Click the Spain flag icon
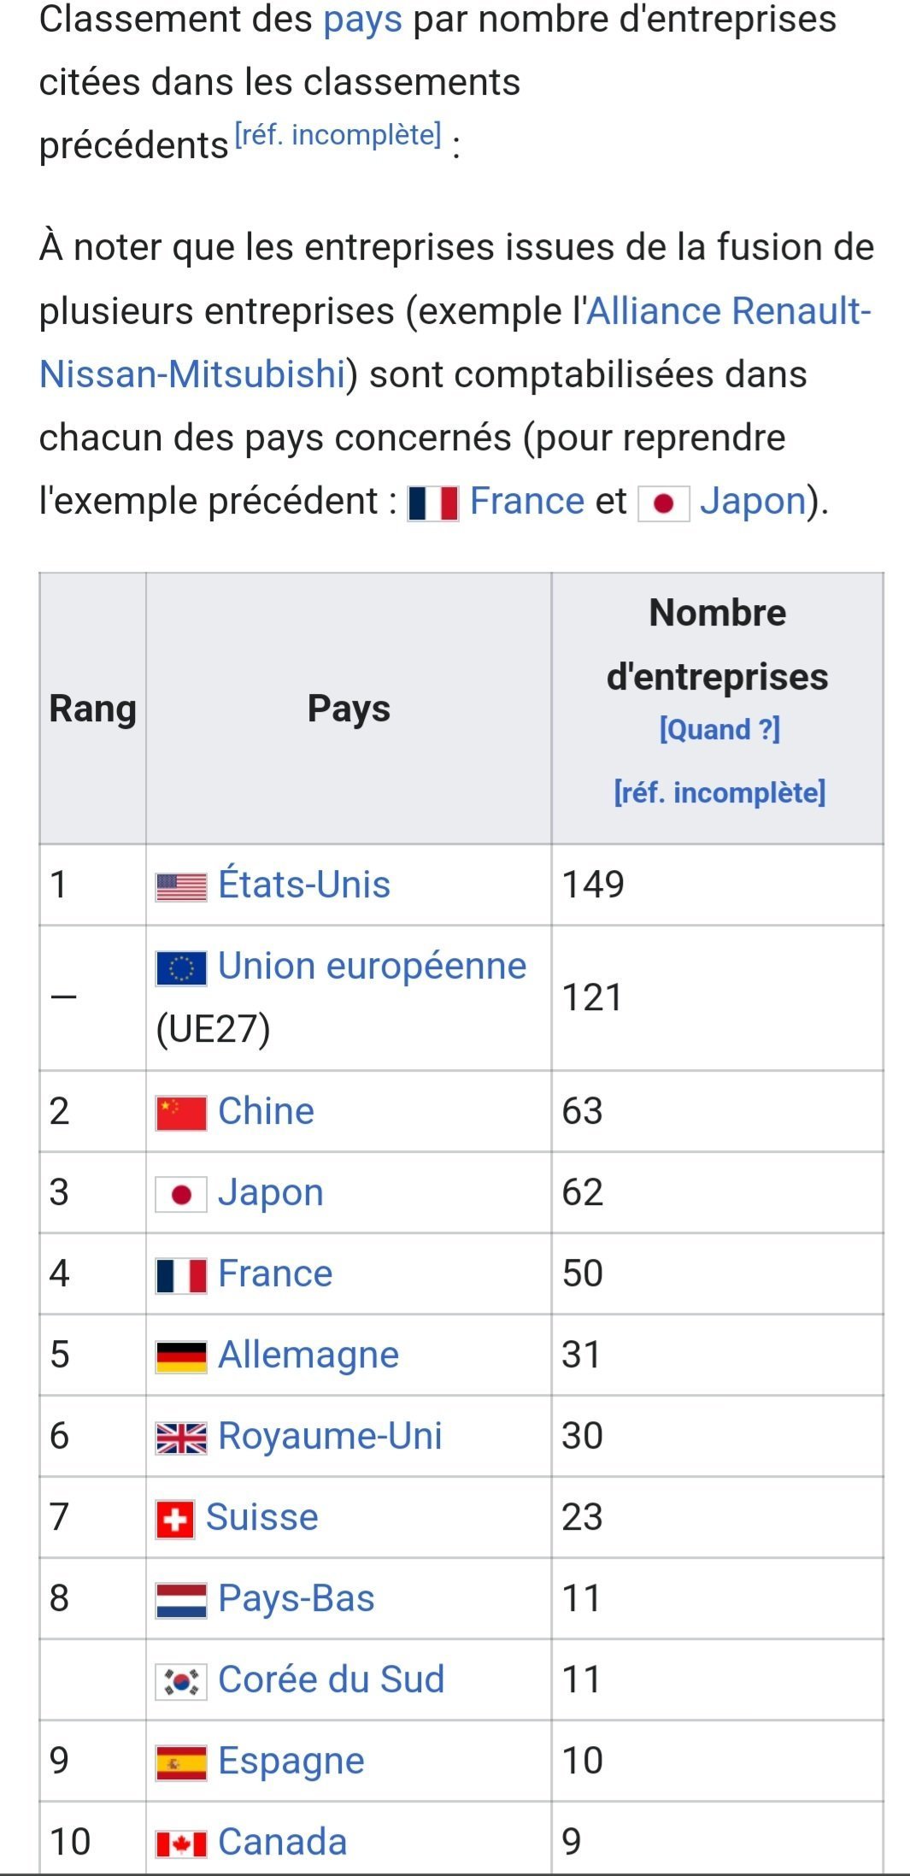This screenshot has width=910, height=1876. coord(181,1763)
